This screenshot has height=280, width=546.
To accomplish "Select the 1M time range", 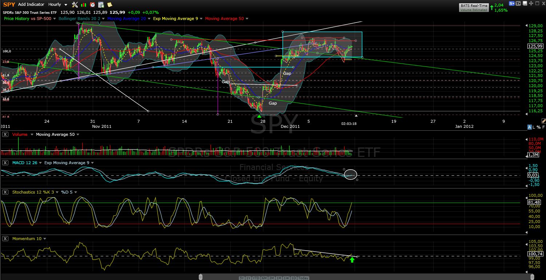I will (279, 278).
